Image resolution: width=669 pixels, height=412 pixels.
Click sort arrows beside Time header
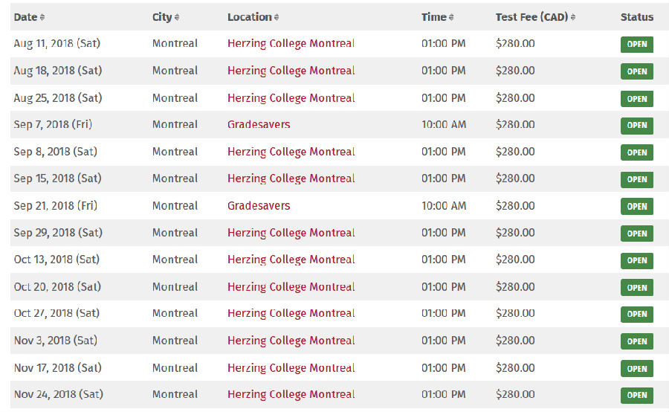(x=451, y=17)
